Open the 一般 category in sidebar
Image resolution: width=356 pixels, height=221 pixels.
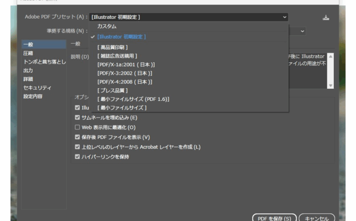[44, 44]
